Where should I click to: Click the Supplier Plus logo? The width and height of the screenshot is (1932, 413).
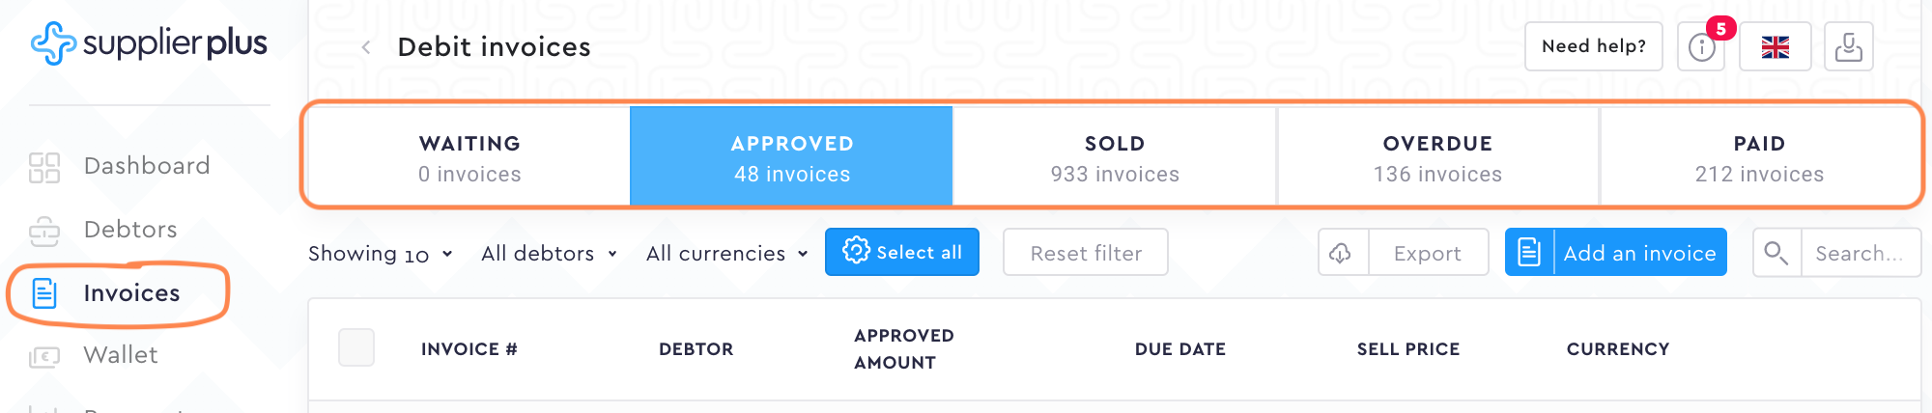tap(149, 43)
